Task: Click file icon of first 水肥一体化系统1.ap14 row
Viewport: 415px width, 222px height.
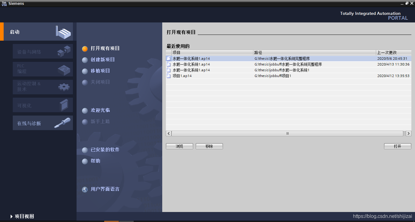Action: click(x=169, y=59)
